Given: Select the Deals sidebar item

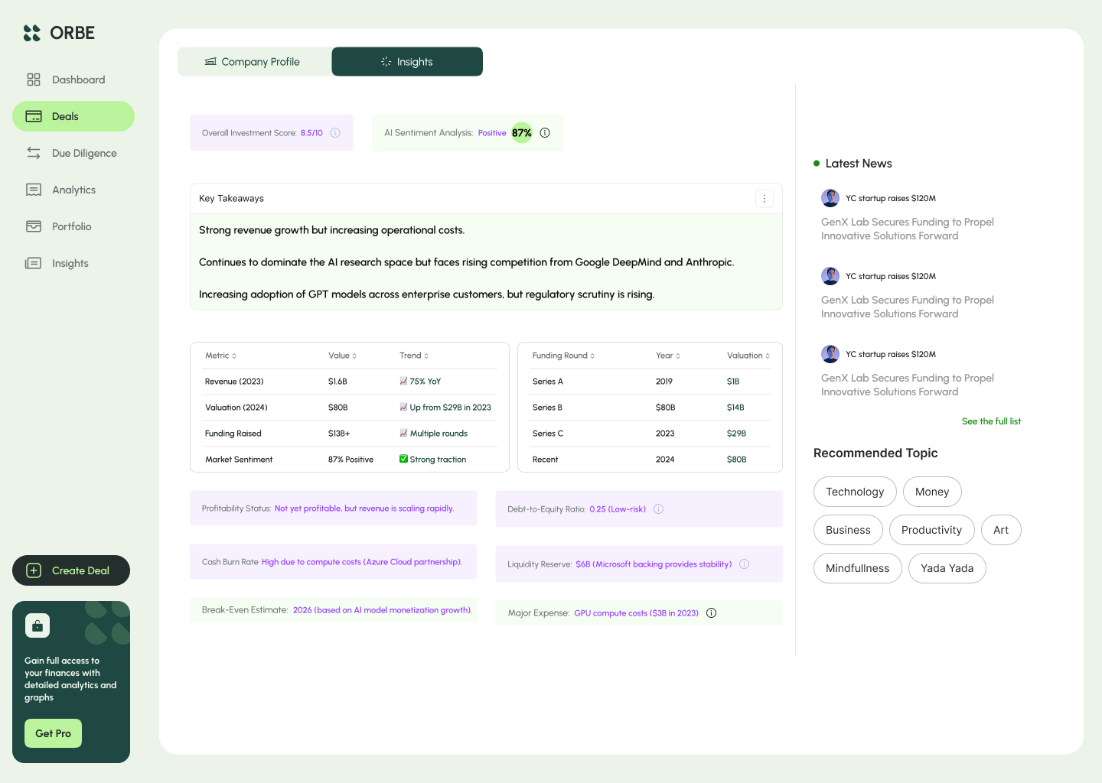Looking at the screenshot, I should coord(73,116).
